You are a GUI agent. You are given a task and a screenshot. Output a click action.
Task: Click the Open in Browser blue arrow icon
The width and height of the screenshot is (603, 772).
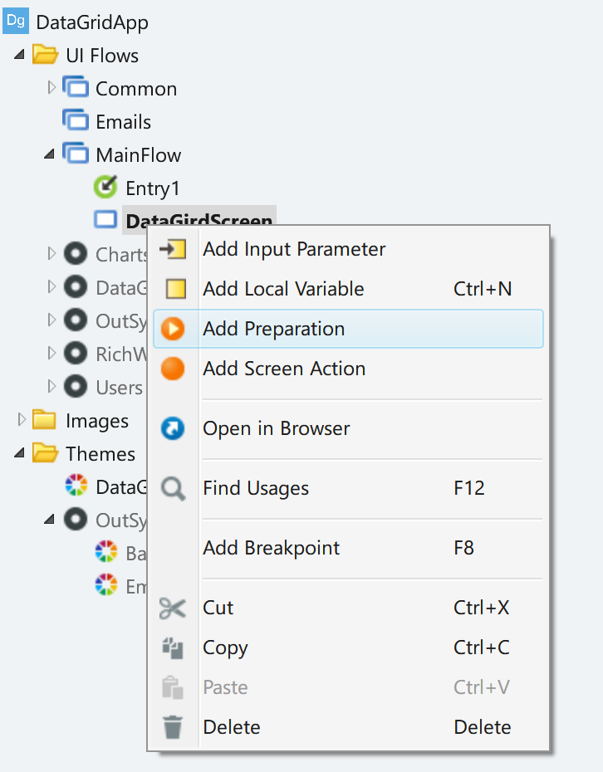pos(173,428)
